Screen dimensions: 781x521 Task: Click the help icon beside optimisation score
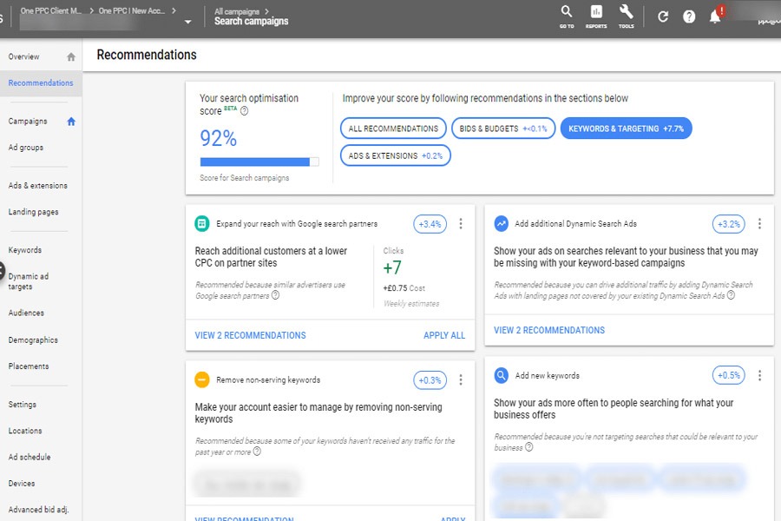pyautogui.click(x=244, y=111)
